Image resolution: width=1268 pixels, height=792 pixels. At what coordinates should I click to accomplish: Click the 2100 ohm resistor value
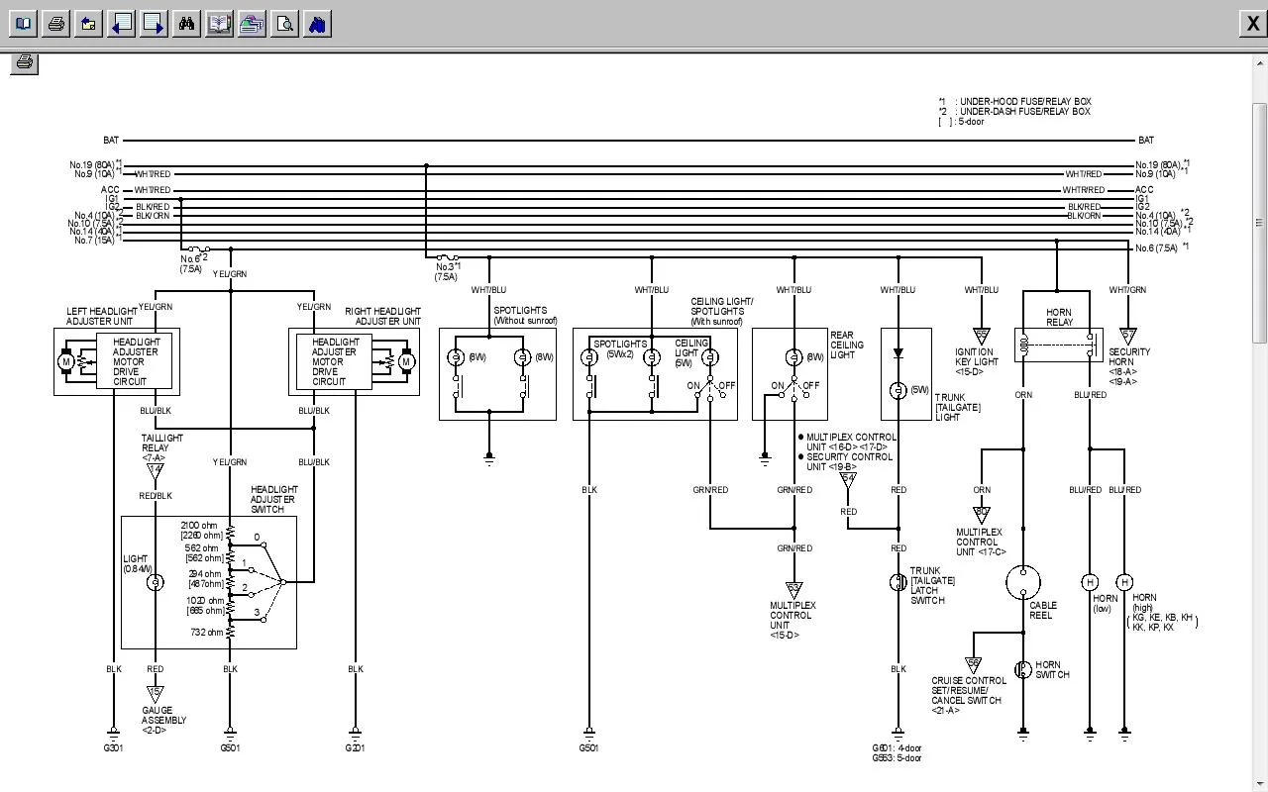pyautogui.click(x=201, y=525)
